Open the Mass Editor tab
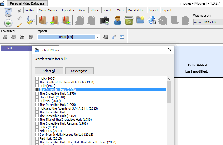 pos(136,10)
